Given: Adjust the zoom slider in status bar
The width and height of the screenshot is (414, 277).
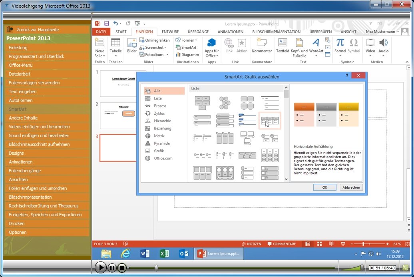Looking at the screenshot, I should click(x=363, y=244).
